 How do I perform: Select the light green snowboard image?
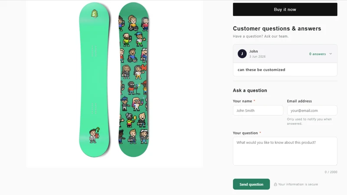[94, 80]
